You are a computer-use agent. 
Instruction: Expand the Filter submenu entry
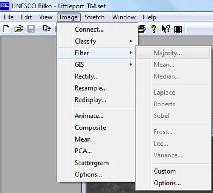96,53
